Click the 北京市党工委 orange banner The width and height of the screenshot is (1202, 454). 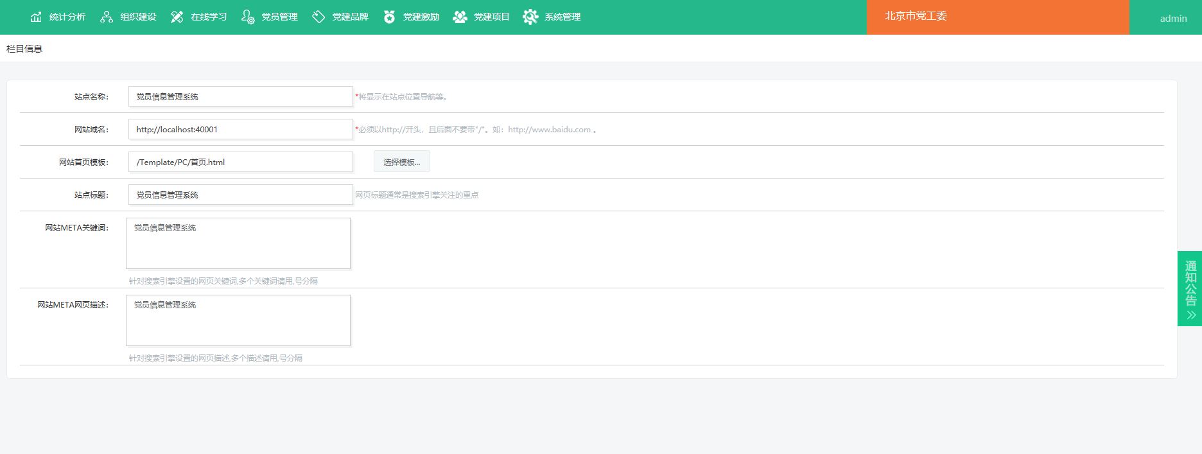click(997, 17)
